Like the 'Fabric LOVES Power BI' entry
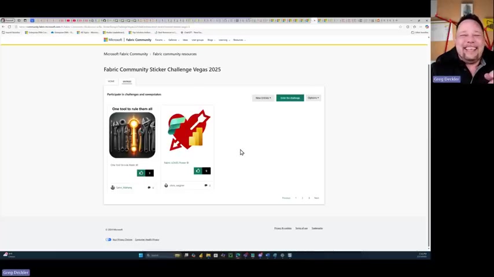 198,171
